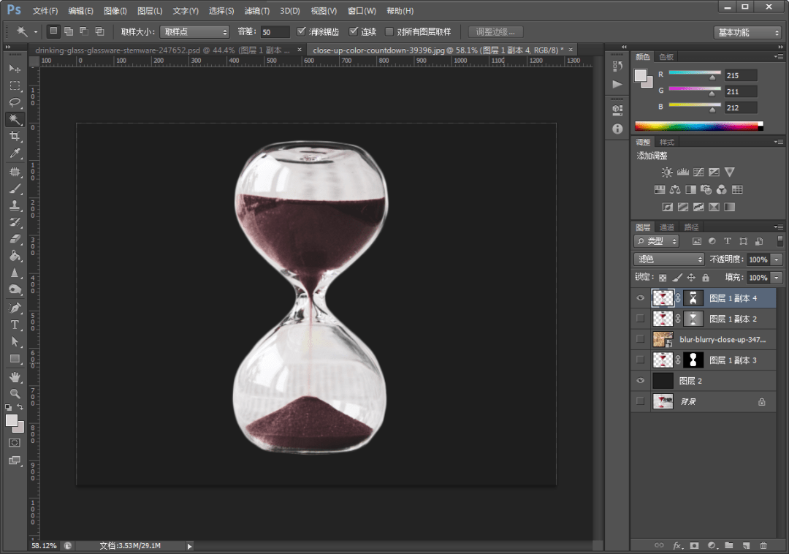
Task: Expand the 基本功能 workspace dropdown
Action: coord(747,32)
